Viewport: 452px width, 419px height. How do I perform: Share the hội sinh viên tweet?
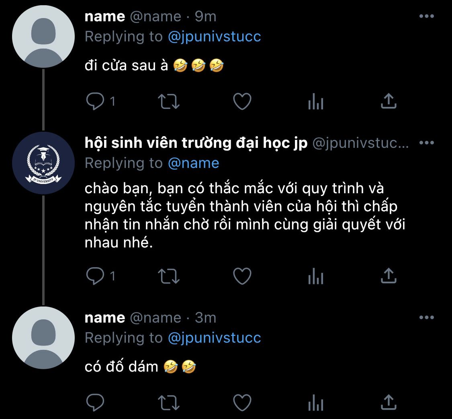[x=389, y=276]
